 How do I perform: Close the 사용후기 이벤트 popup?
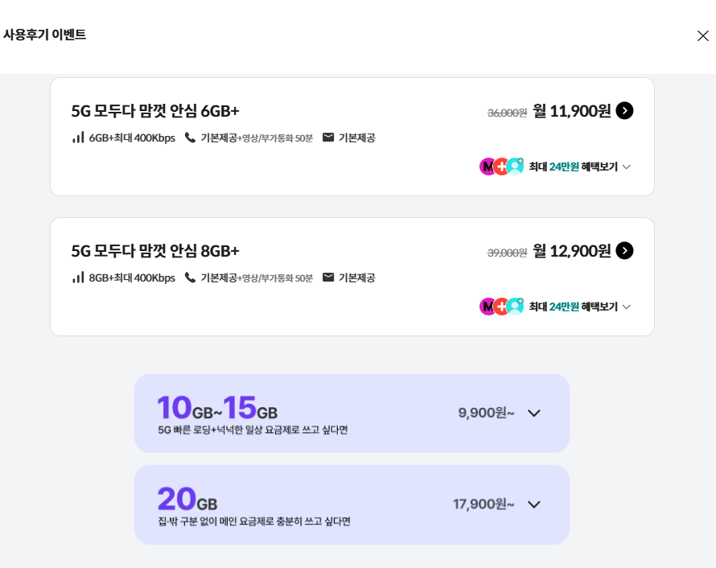coord(703,35)
